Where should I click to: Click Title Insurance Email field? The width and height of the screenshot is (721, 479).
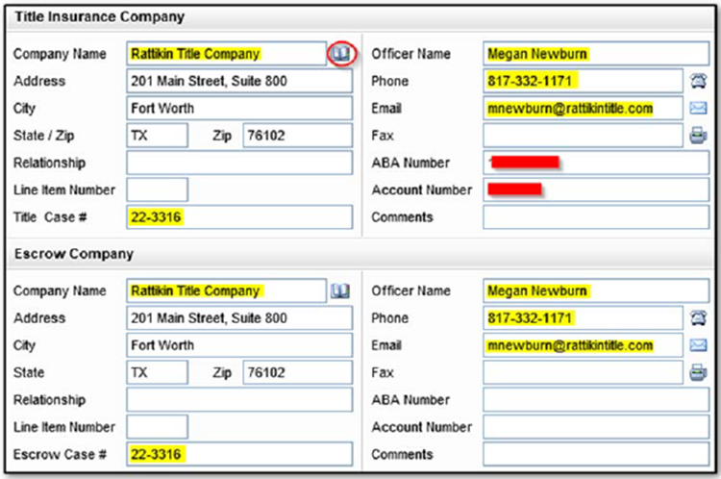(x=583, y=108)
